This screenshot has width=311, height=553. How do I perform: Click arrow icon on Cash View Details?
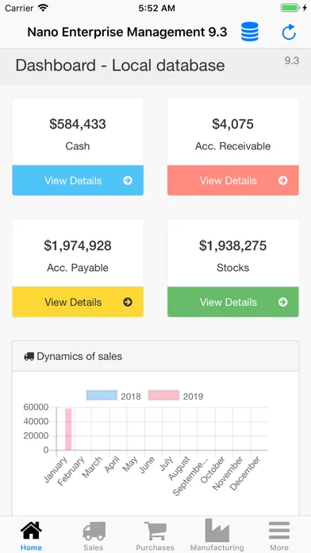point(128,180)
